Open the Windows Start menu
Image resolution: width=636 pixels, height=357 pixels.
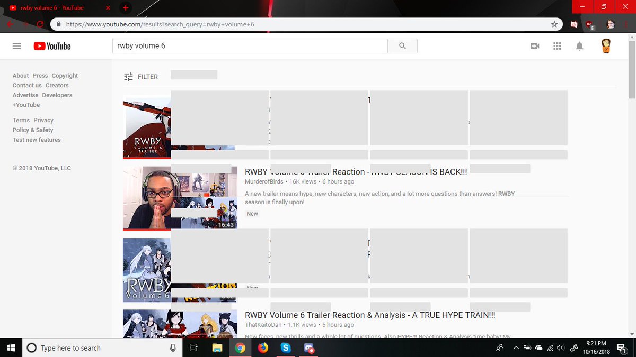tap(12, 347)
